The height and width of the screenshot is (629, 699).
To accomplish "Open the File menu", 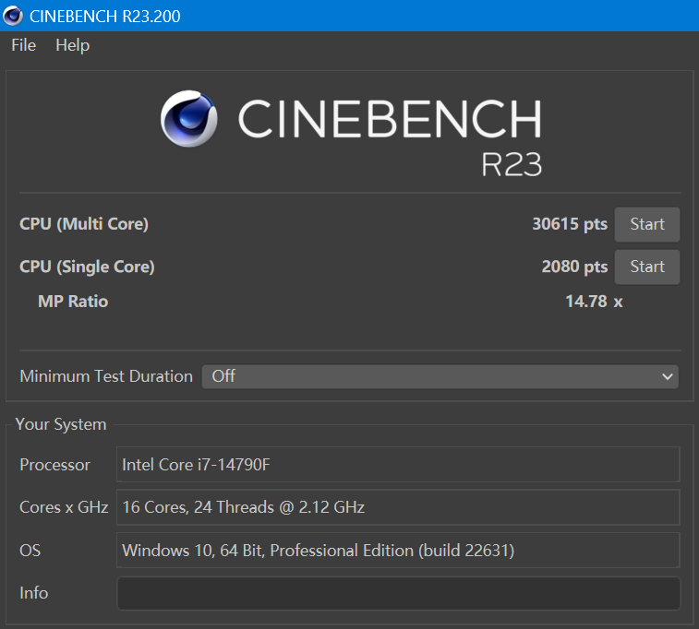I will [x=23, y=45].
